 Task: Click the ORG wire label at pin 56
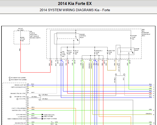33,107
